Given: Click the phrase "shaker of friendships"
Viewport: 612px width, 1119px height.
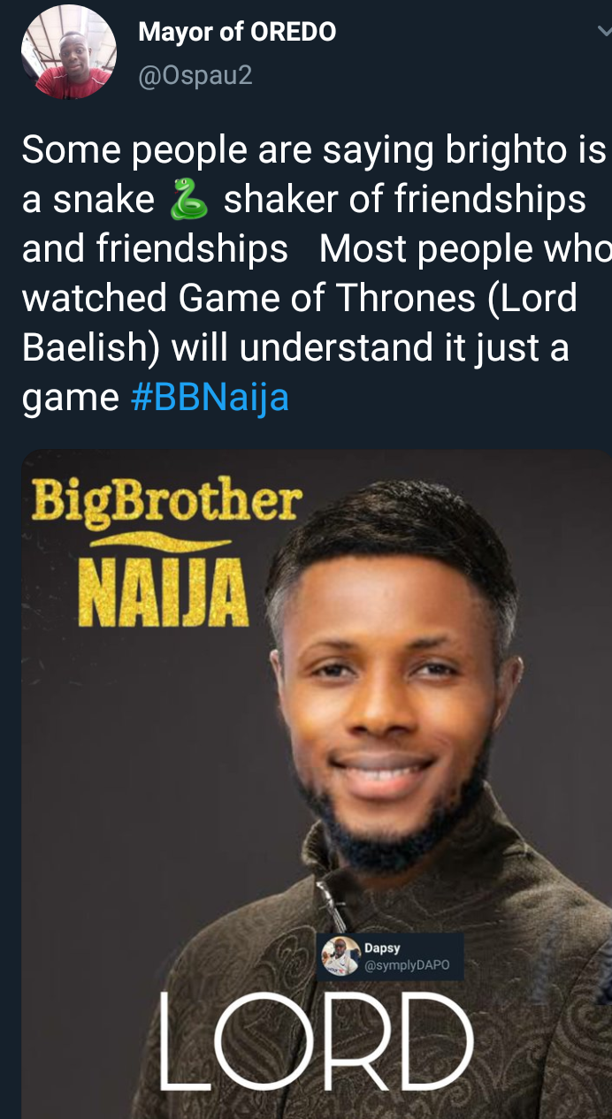Looking at the screenshot, I should [x=404, y=200].
